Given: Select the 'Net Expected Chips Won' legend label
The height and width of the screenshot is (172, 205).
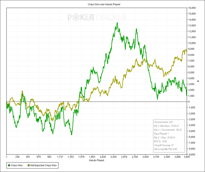Looking at the screenshot, I should tap(43, 165).
